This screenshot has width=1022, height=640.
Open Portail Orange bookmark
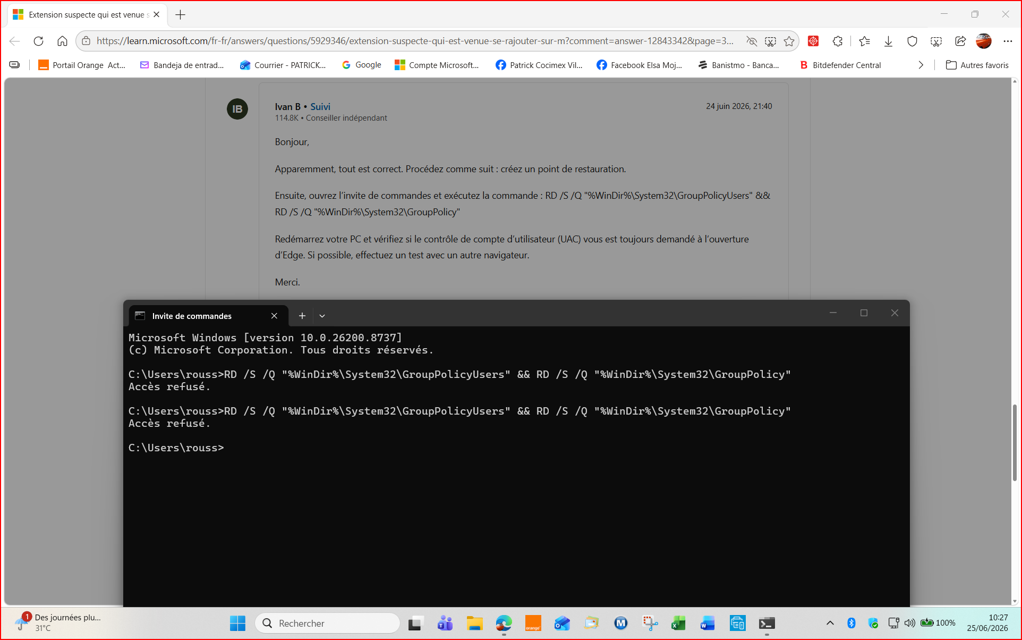point(82,65)
